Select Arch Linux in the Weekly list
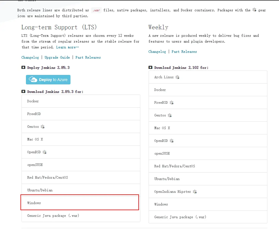Image resolution: width=279 pixels, height=229 pixels. (x=208, y=77)
